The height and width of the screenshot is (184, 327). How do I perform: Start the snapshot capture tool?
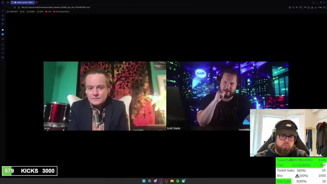point(293,7)
